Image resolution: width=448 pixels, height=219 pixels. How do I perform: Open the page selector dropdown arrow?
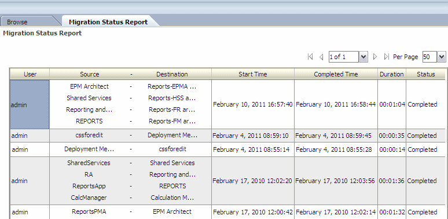(363, 57)
